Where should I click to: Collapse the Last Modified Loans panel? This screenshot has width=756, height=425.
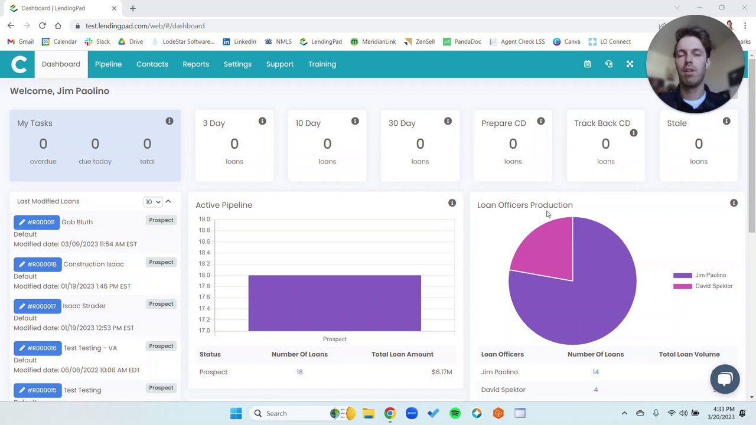coord(168,201)
